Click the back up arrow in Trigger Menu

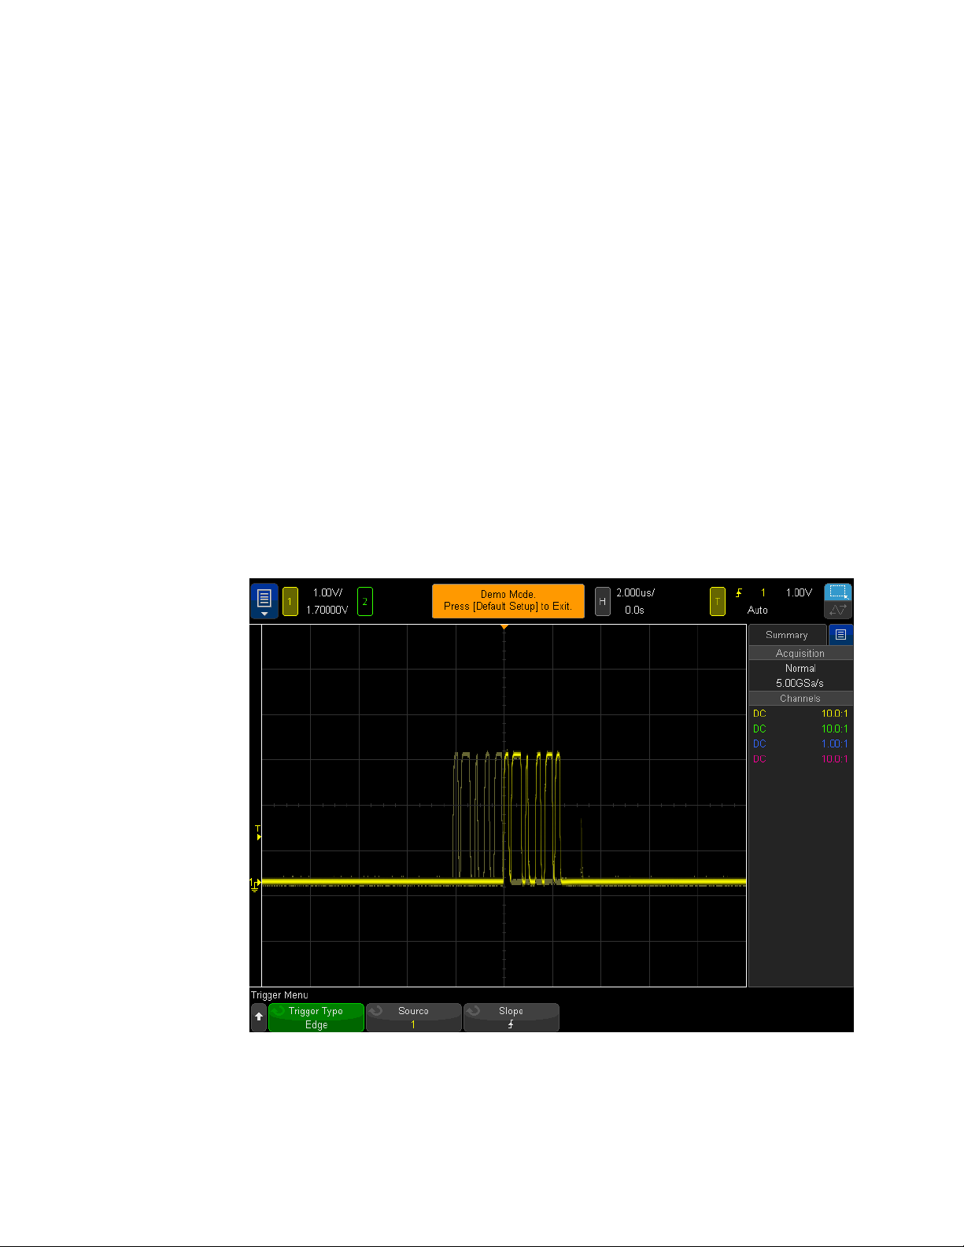pos(259,1016)
